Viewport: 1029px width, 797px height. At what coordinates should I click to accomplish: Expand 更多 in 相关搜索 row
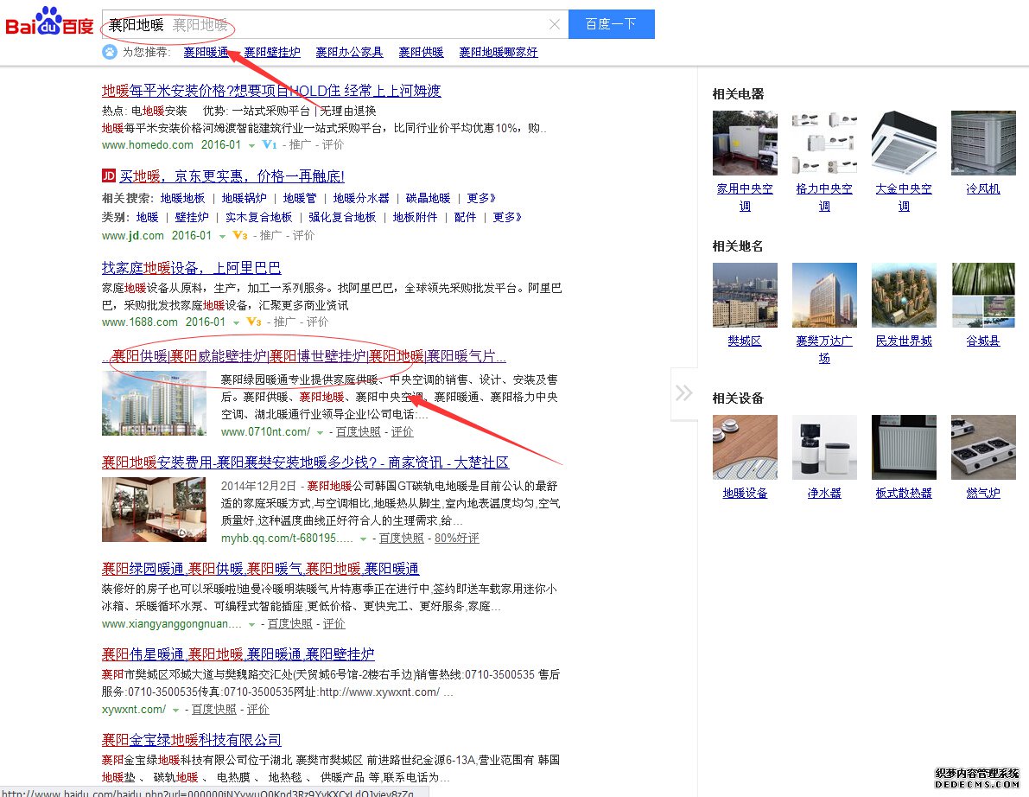coord(481,198)
